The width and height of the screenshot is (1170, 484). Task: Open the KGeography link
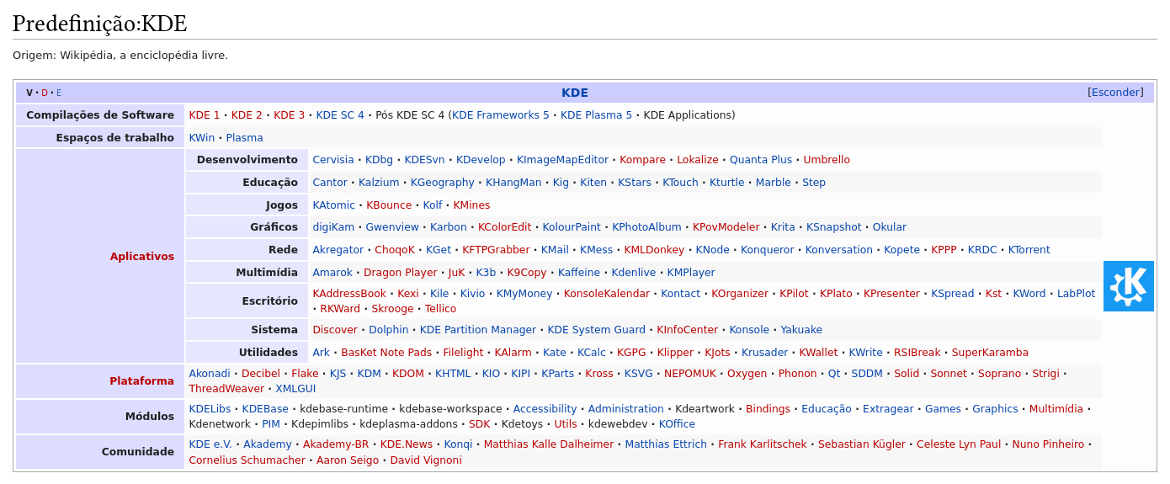(442, 183)
